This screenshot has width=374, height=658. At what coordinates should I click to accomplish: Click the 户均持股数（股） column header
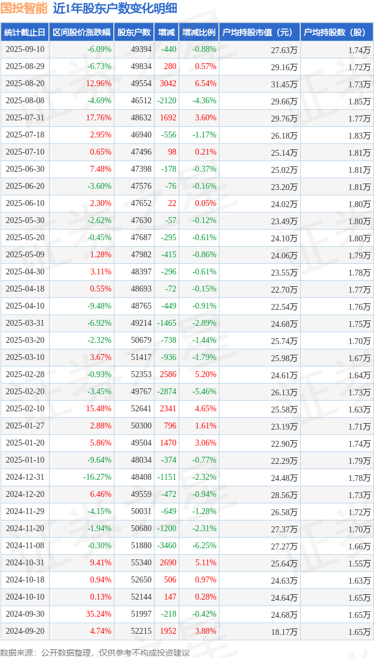click(x=337, y=32)
